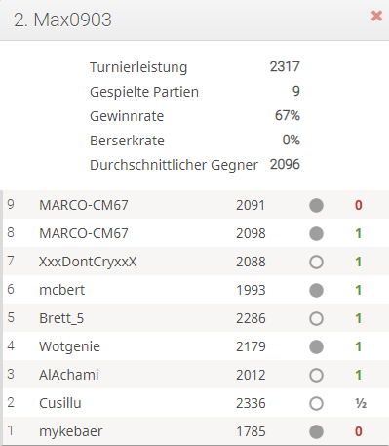Open game against Wotgenie

(x=196, y=346)
